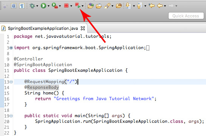Screen dimensions: 206x136
Task: Click the Search flashlight icon
Action: [x=107, y=6]
